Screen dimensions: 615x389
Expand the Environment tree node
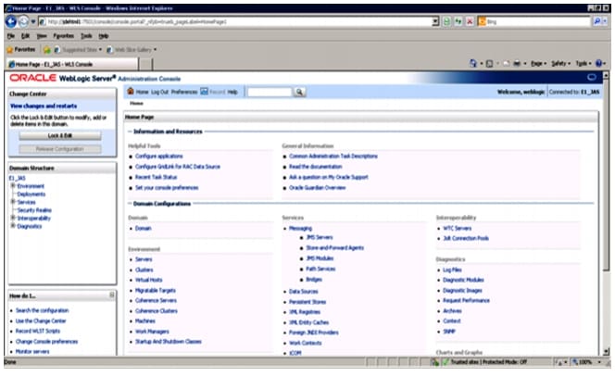click(13, 186)
